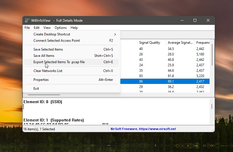The image size is (233, 152).
Task: Minimize the WifiInfoView window
Action: point(182,20)
